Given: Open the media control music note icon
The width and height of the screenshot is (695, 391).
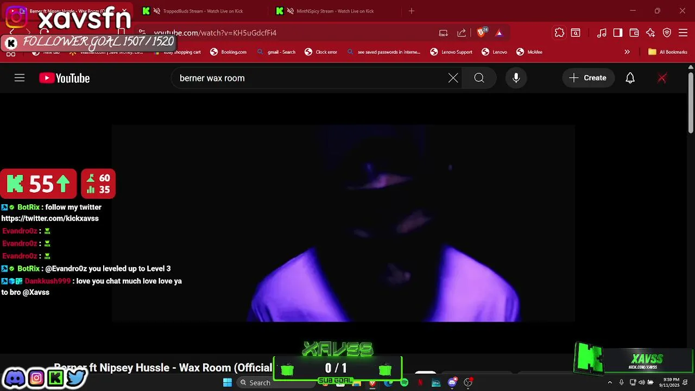Looking at the screenshot, I should tap(602, 33).
